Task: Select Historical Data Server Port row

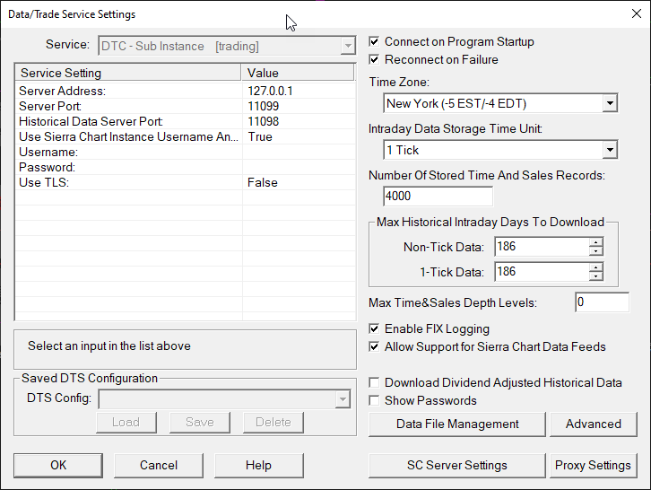Action: [x=186, y=121]
